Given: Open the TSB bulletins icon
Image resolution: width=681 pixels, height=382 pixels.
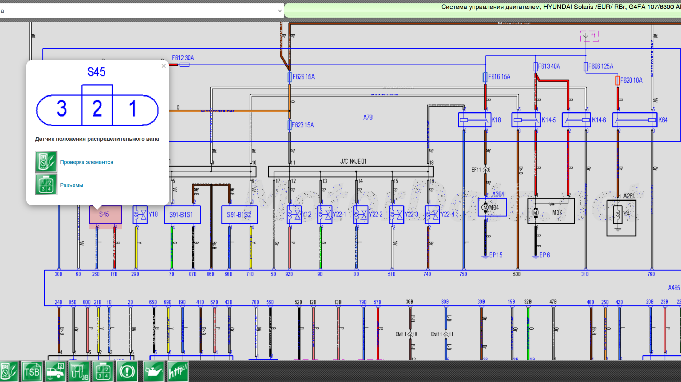Looking at the screenshot, I should point(32,371).
